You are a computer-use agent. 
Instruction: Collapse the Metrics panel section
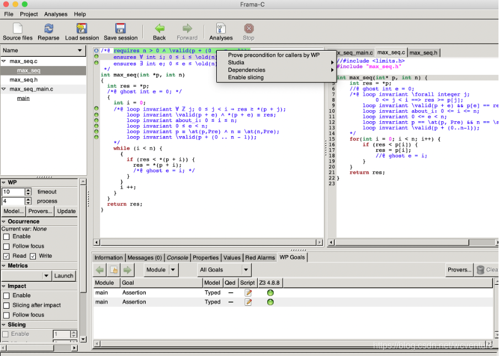(x=3, y=266)
